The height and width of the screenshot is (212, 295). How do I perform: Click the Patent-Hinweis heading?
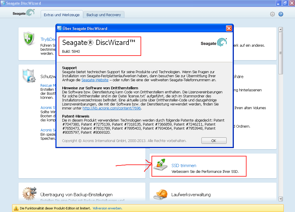pos(76,116)
